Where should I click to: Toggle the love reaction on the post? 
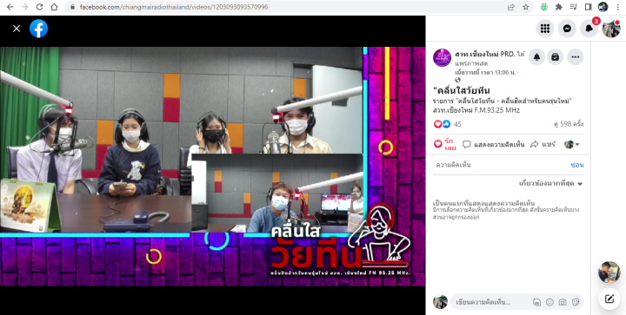pyautogui.click(x=445, y=144)
